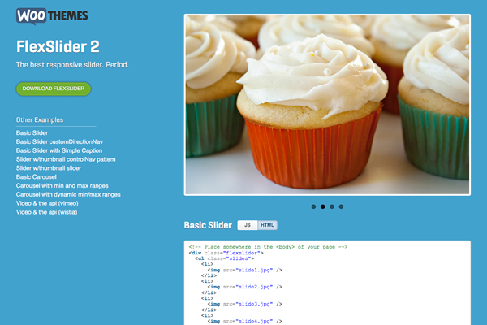Click the FlexSlider 2 heading

[x=58, y=46]
